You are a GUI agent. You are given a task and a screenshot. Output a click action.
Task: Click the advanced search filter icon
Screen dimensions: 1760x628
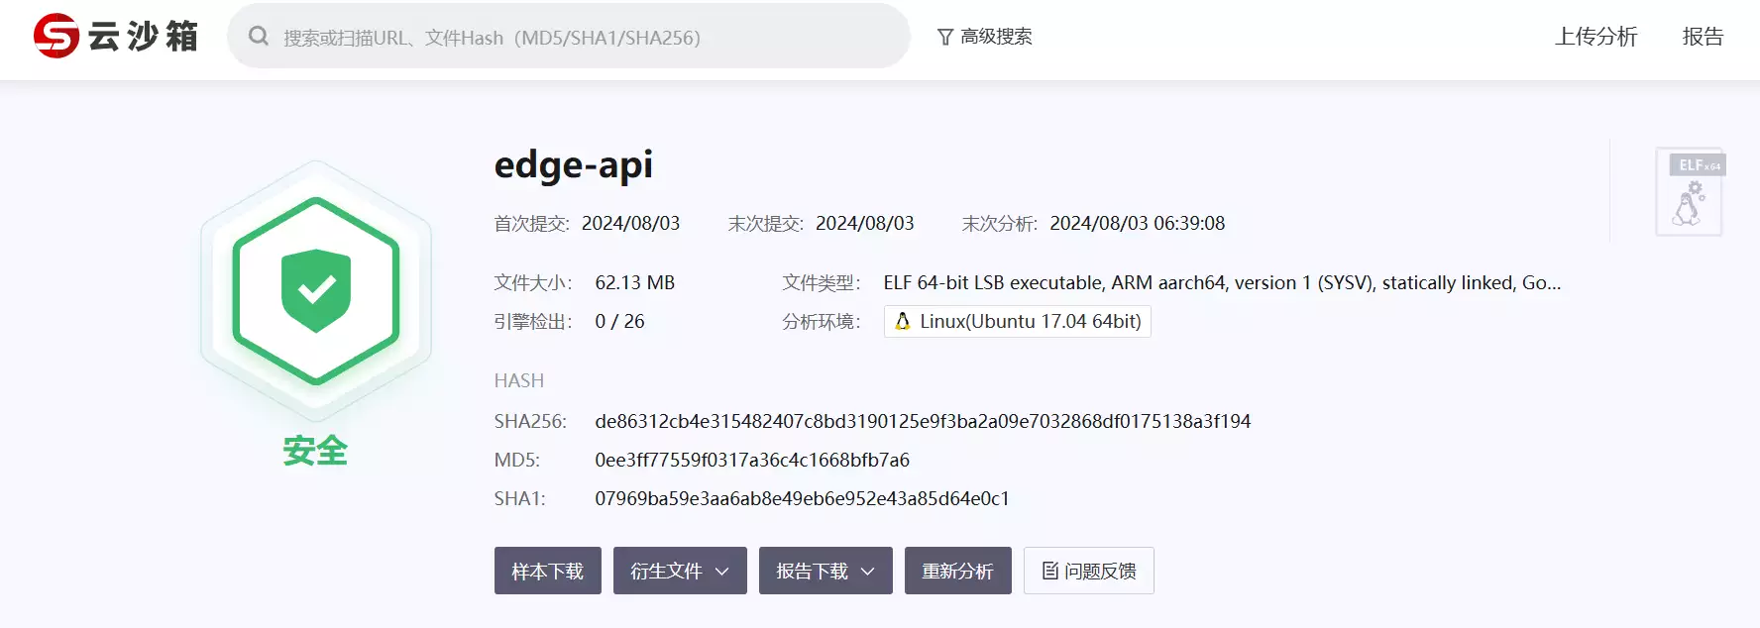tap(945, 38)
